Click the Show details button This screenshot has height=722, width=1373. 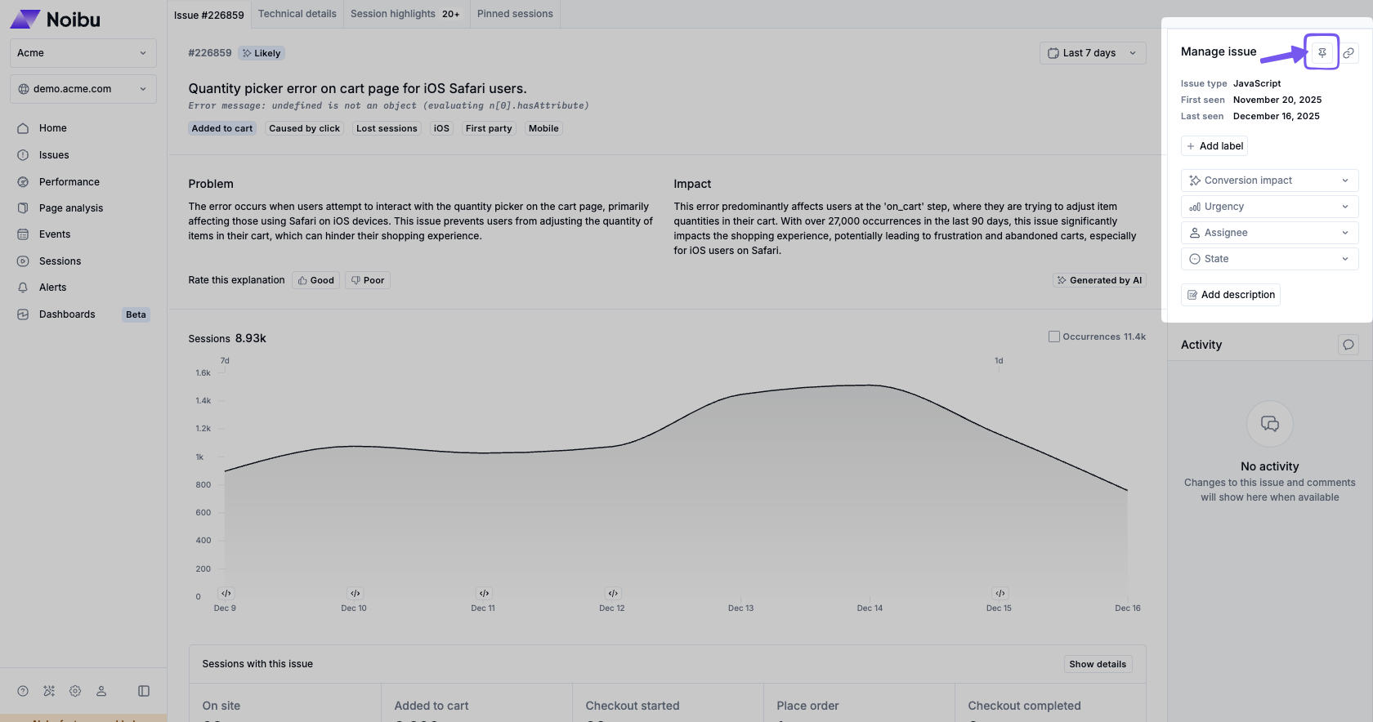point(1097,664)
